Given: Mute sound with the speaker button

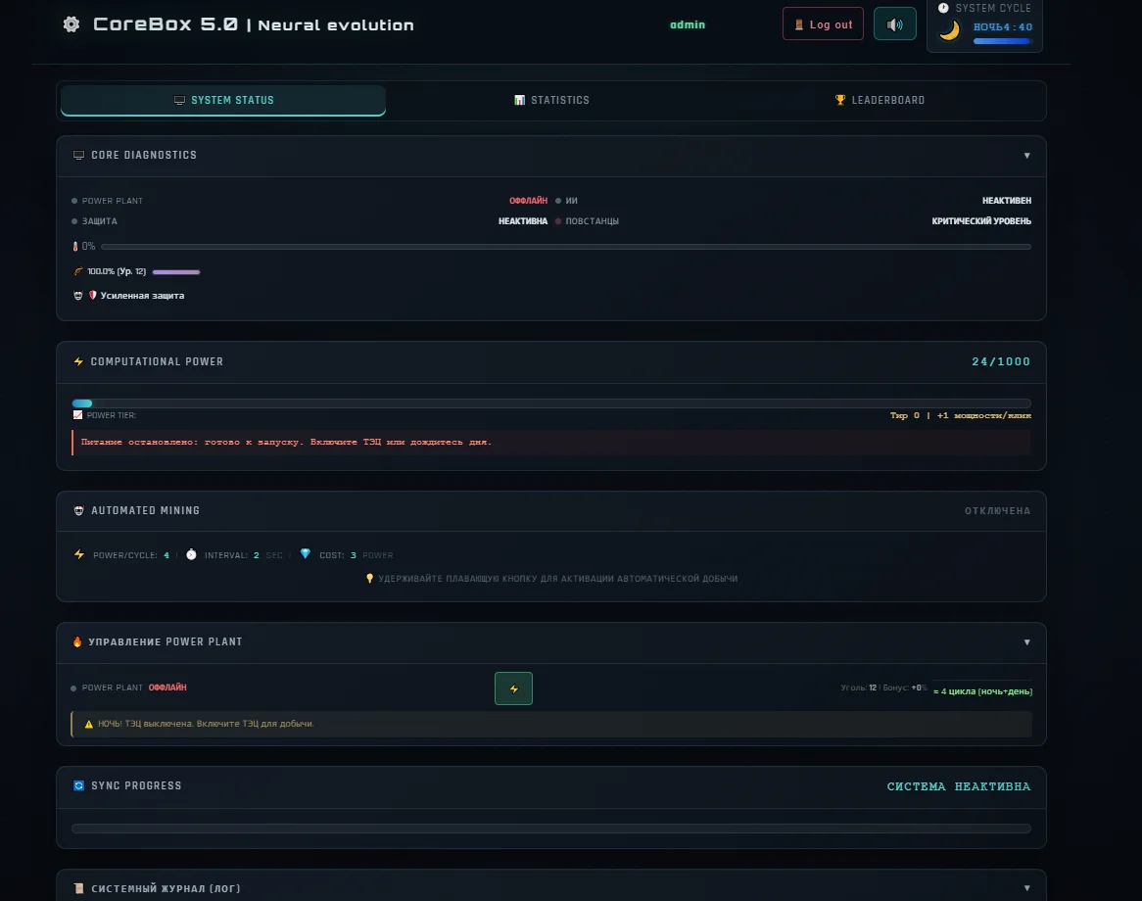Looking at the screenshot, I should tap(894, 24).
